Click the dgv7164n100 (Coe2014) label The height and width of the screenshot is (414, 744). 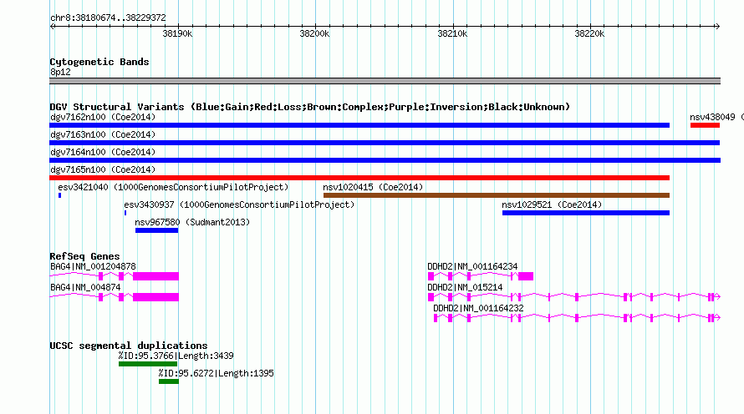(103, 152)
